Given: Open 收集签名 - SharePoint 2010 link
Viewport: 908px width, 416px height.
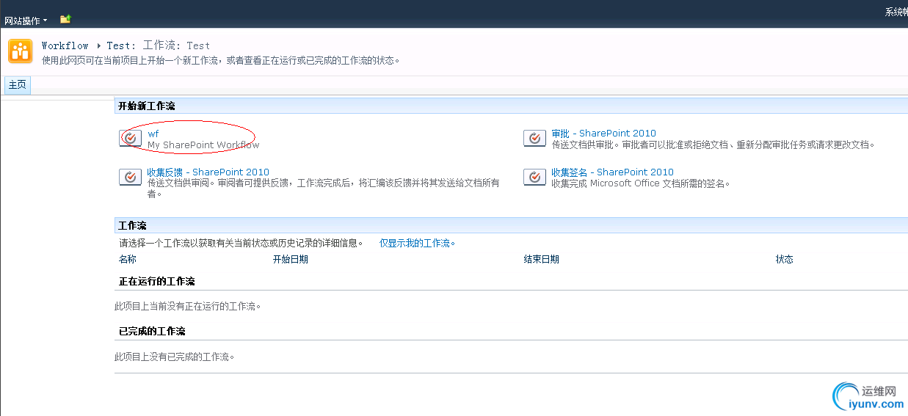Looking at the screenshot, I should (x=612, y=172).
